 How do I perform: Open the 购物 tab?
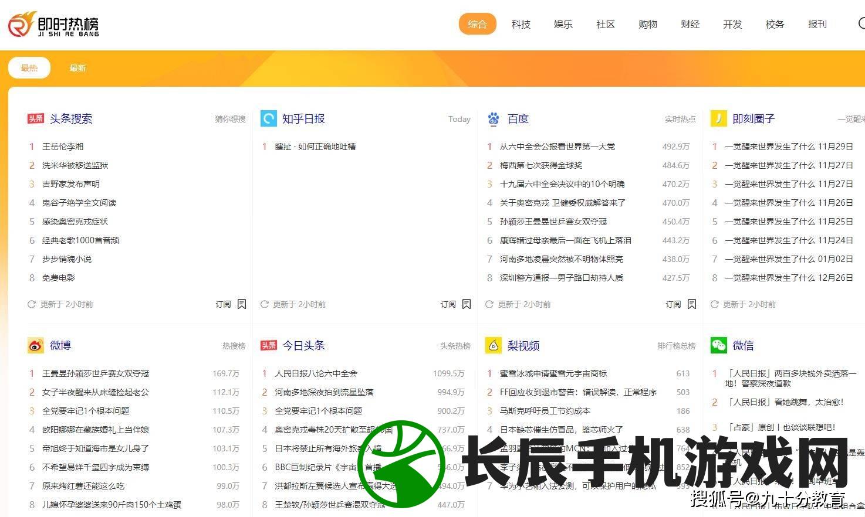pos(648,24)
